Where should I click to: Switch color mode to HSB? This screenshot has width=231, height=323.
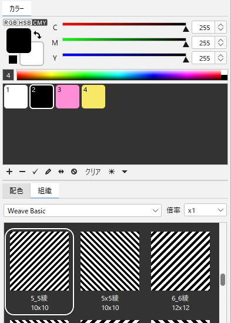[25, 22]
